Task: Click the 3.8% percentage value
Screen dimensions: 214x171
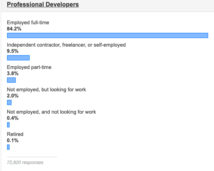Action: tap(13, 74)
